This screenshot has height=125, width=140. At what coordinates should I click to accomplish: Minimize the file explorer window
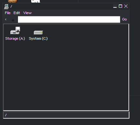[115, 6]
